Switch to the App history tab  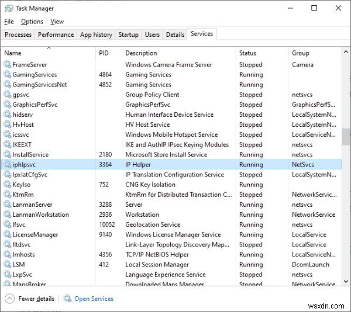point(96,34)
